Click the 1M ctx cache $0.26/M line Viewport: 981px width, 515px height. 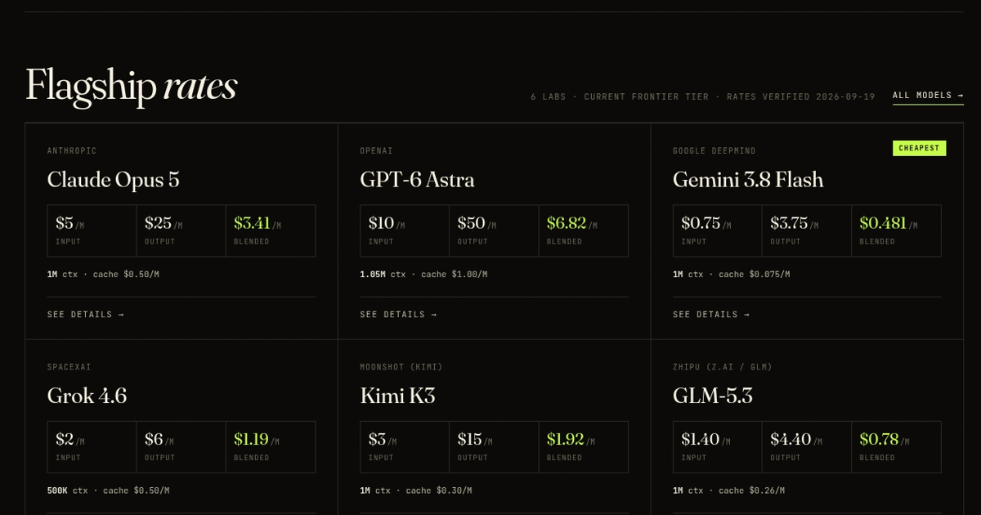729,490
